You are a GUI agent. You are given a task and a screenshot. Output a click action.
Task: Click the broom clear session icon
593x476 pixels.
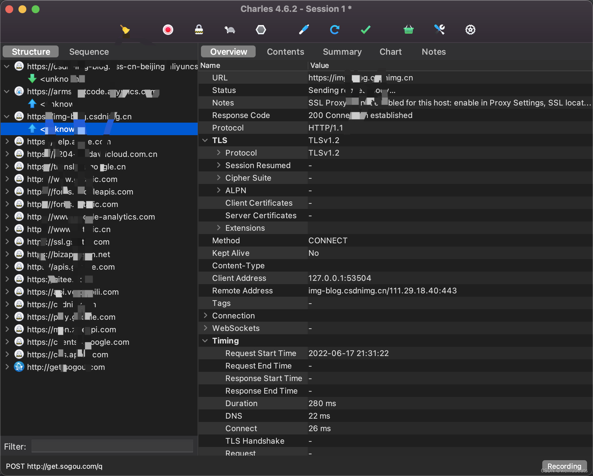coord(125,30)
